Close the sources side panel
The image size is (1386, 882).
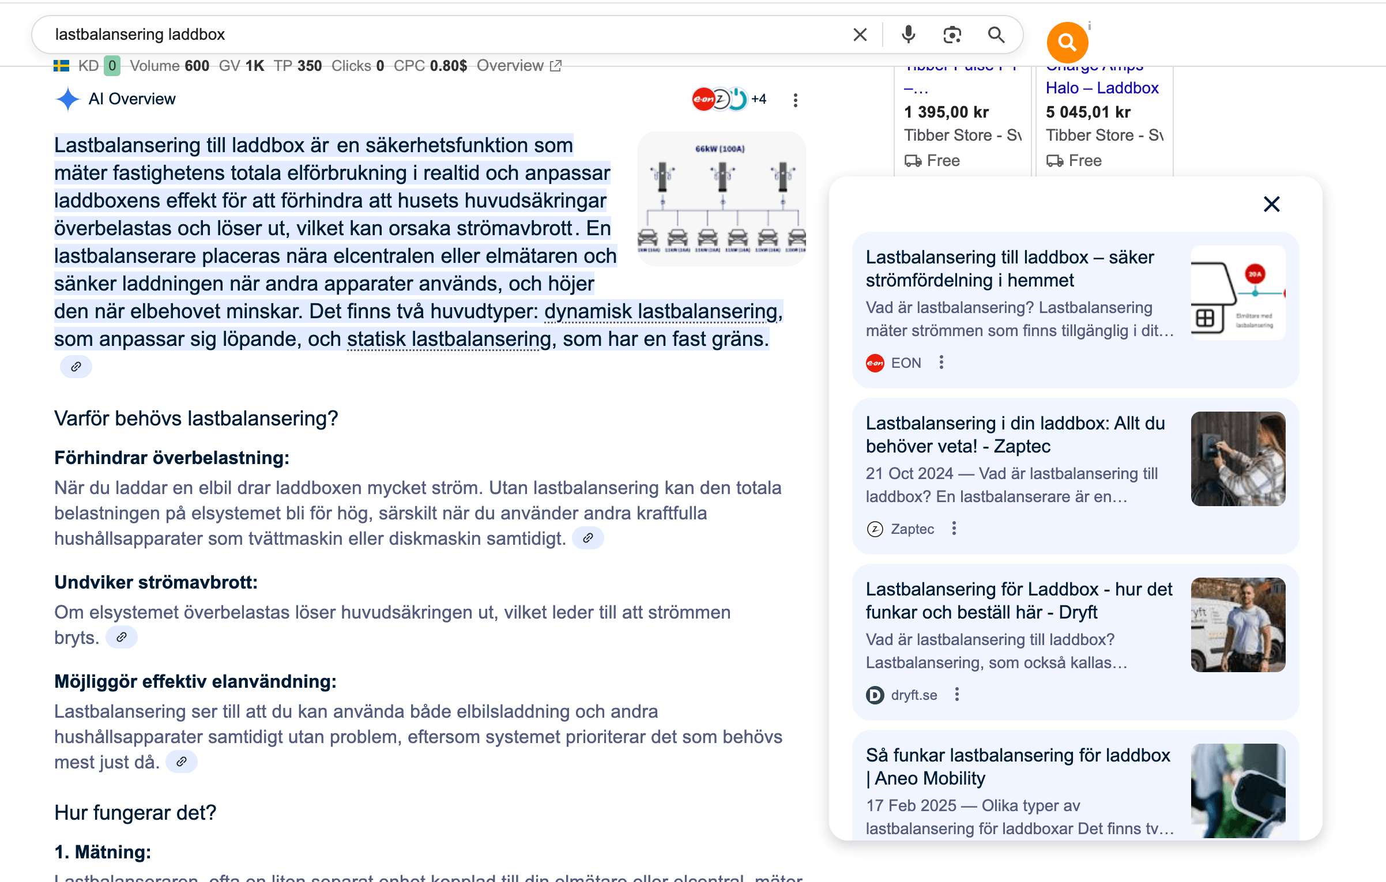1271,204
